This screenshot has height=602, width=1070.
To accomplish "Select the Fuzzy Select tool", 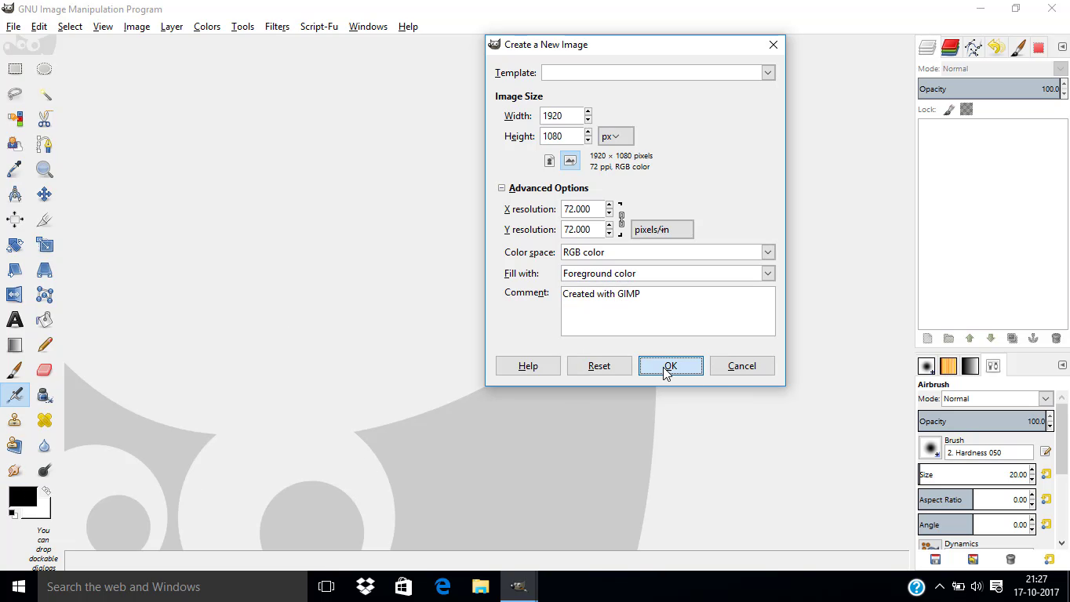I will [x=44, y=94].
